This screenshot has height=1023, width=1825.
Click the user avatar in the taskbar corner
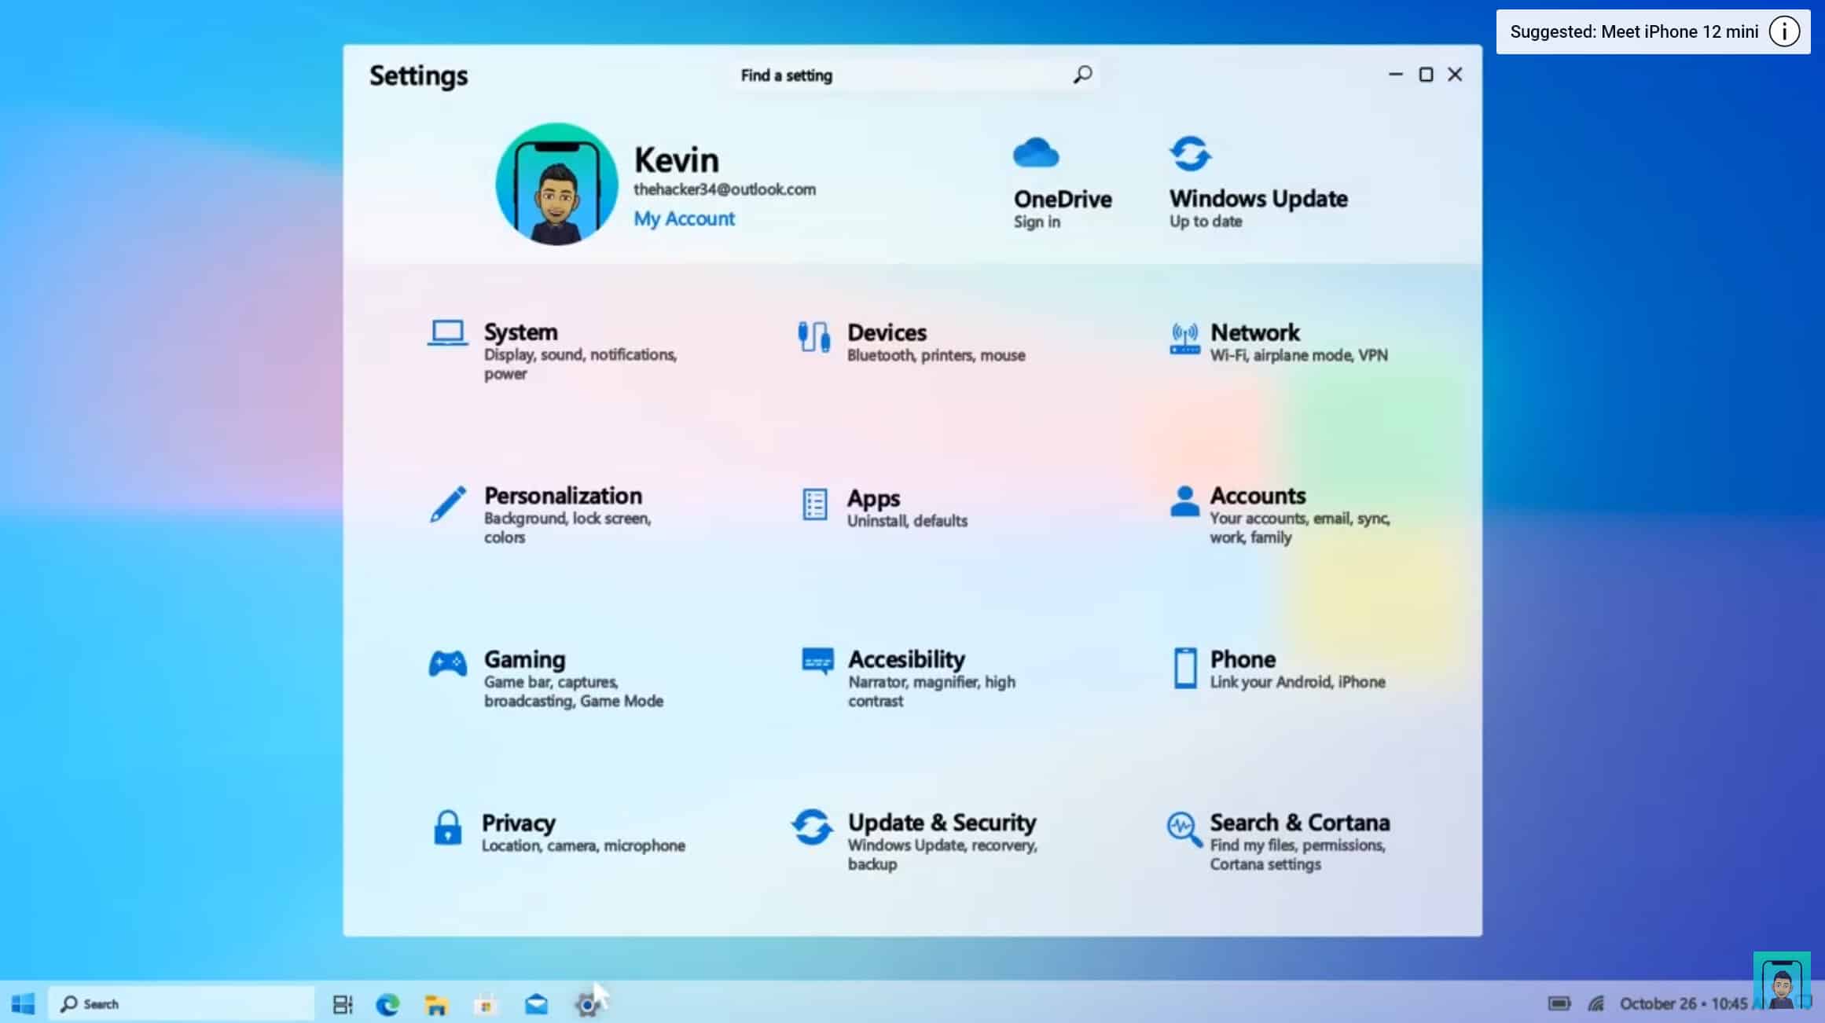pyautogui.click(x=1781, y=981)
